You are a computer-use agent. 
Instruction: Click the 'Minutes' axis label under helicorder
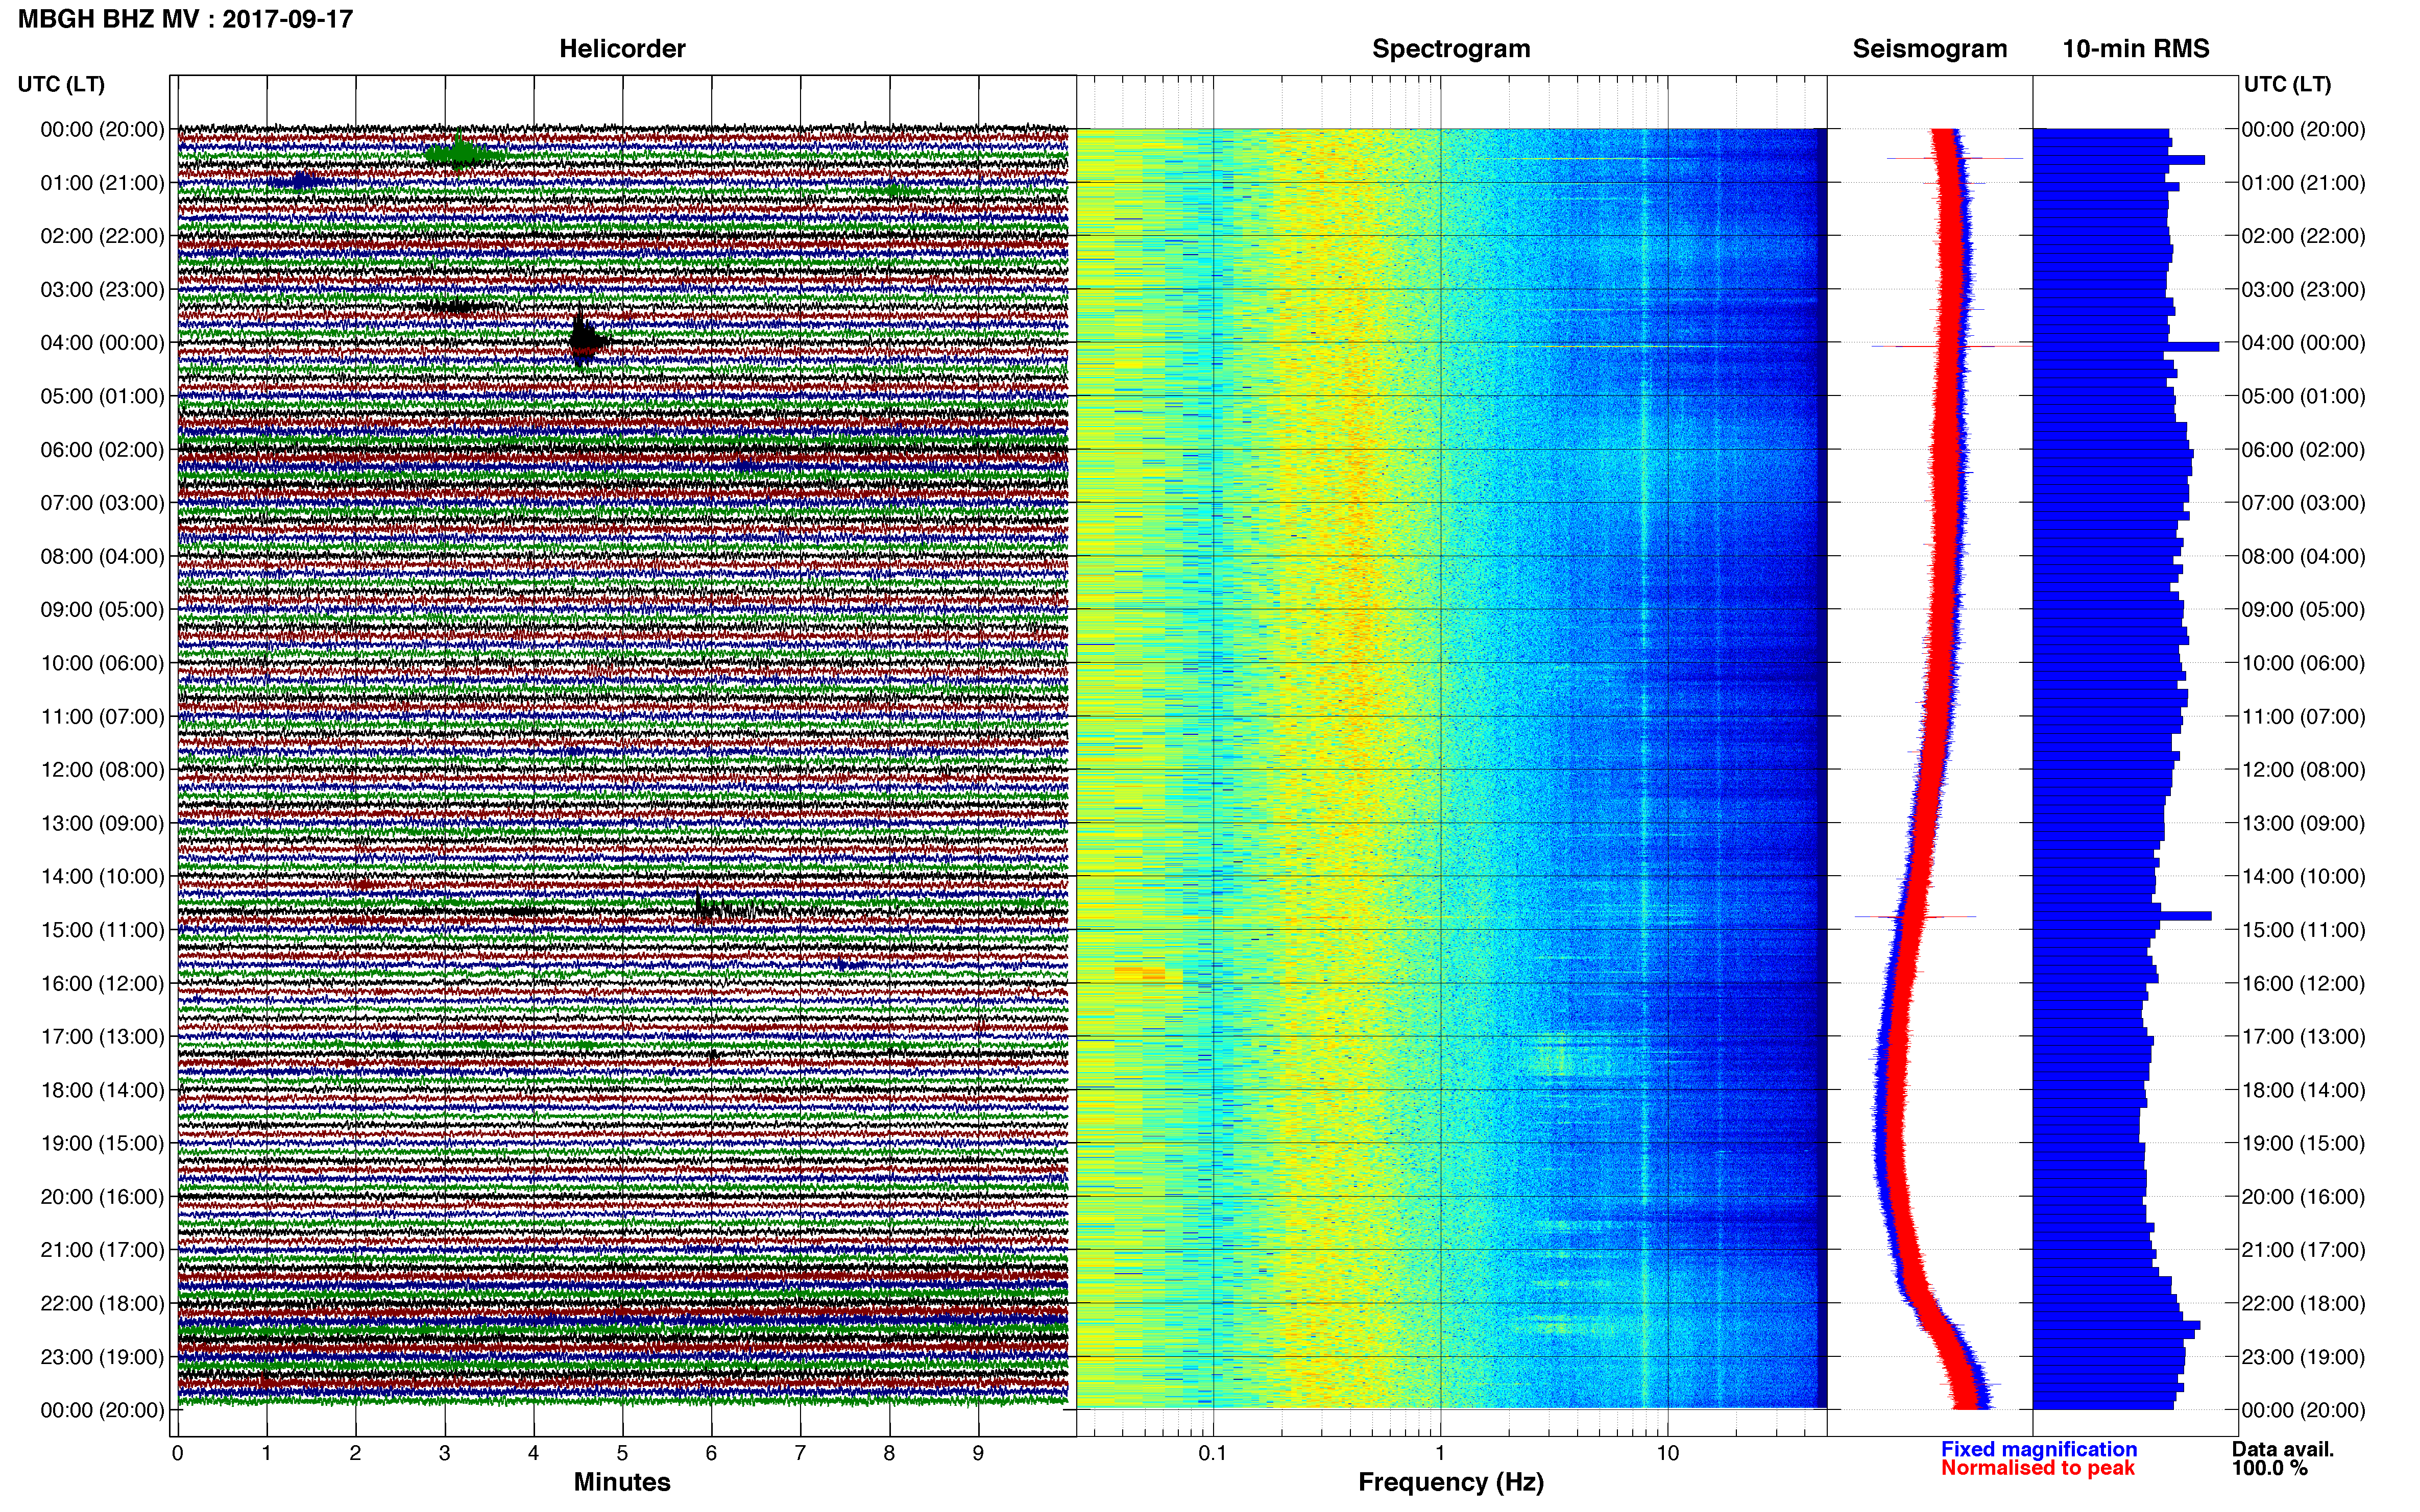(x=622, y=1482)
